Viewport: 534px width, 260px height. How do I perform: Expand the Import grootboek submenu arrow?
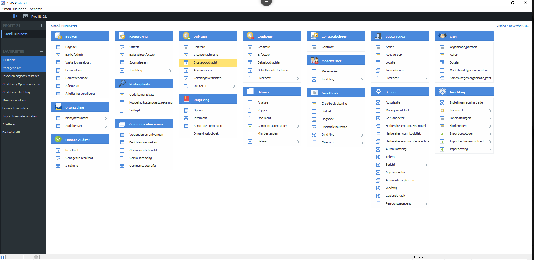pyautogui.click(x=490, y=134)
